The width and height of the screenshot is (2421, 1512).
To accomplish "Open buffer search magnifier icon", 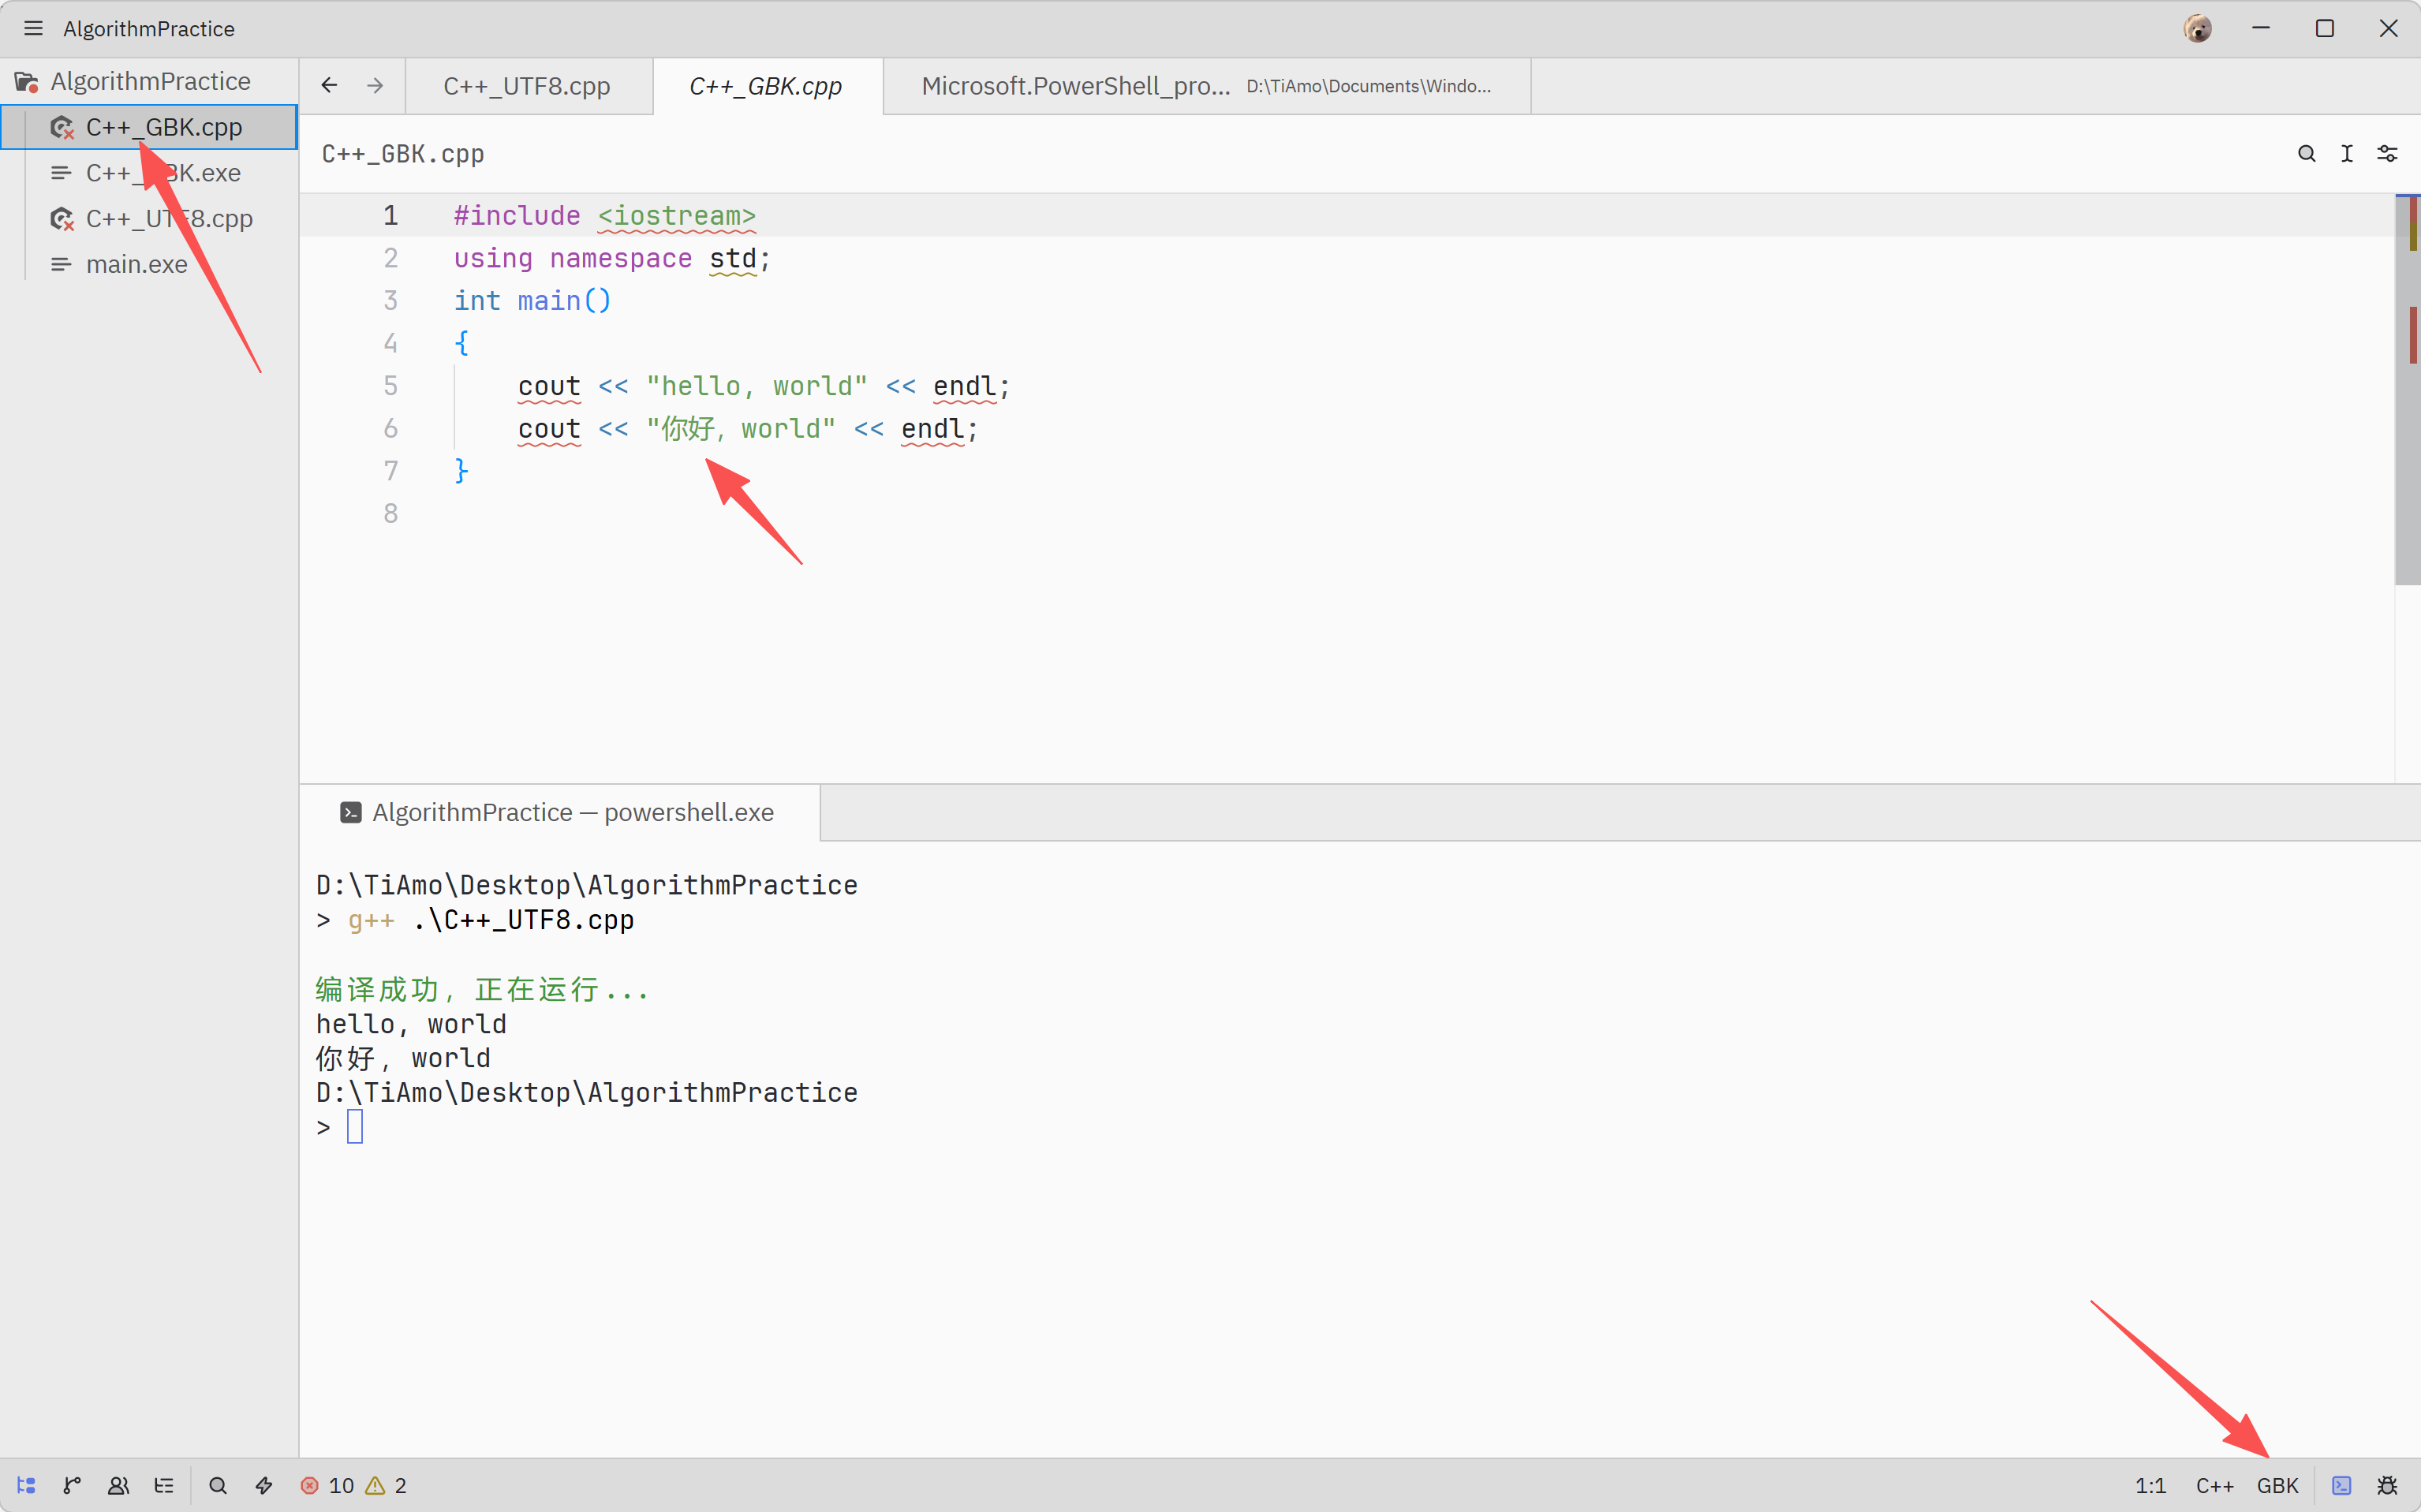I will coord(2306,153).
